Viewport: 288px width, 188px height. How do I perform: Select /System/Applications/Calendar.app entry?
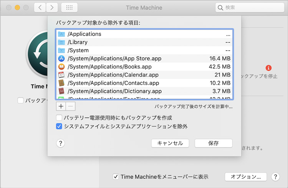pyautogui.click(x=113, y=75)
